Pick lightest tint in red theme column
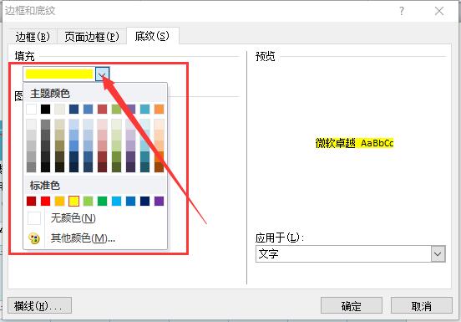Image resolution: width=461 pixels, height=322 pixels. 103,125
